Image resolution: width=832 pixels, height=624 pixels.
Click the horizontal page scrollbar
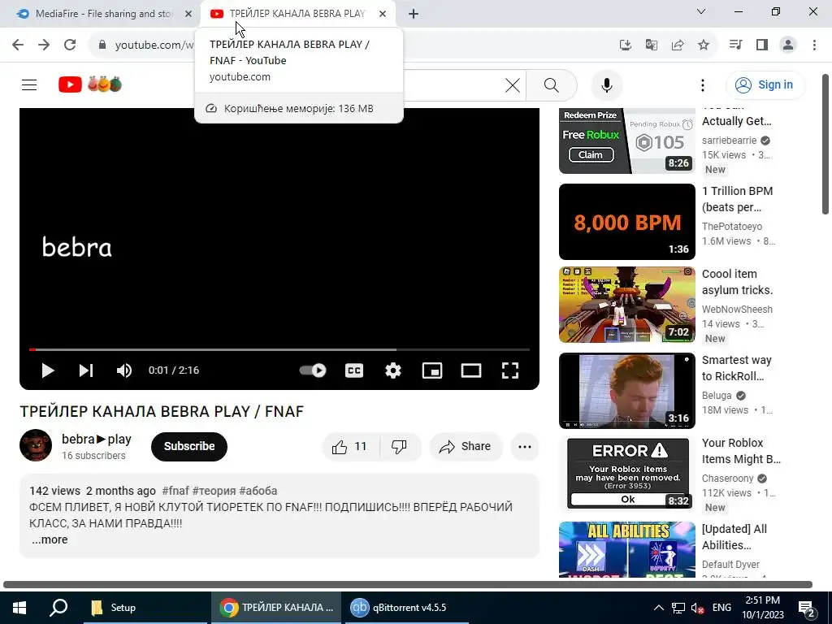(x=408, y=585)
